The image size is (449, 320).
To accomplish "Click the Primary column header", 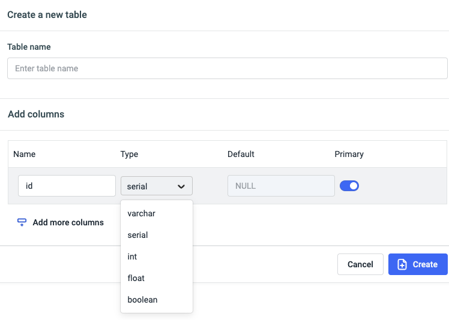I will (x=349, y=154).
